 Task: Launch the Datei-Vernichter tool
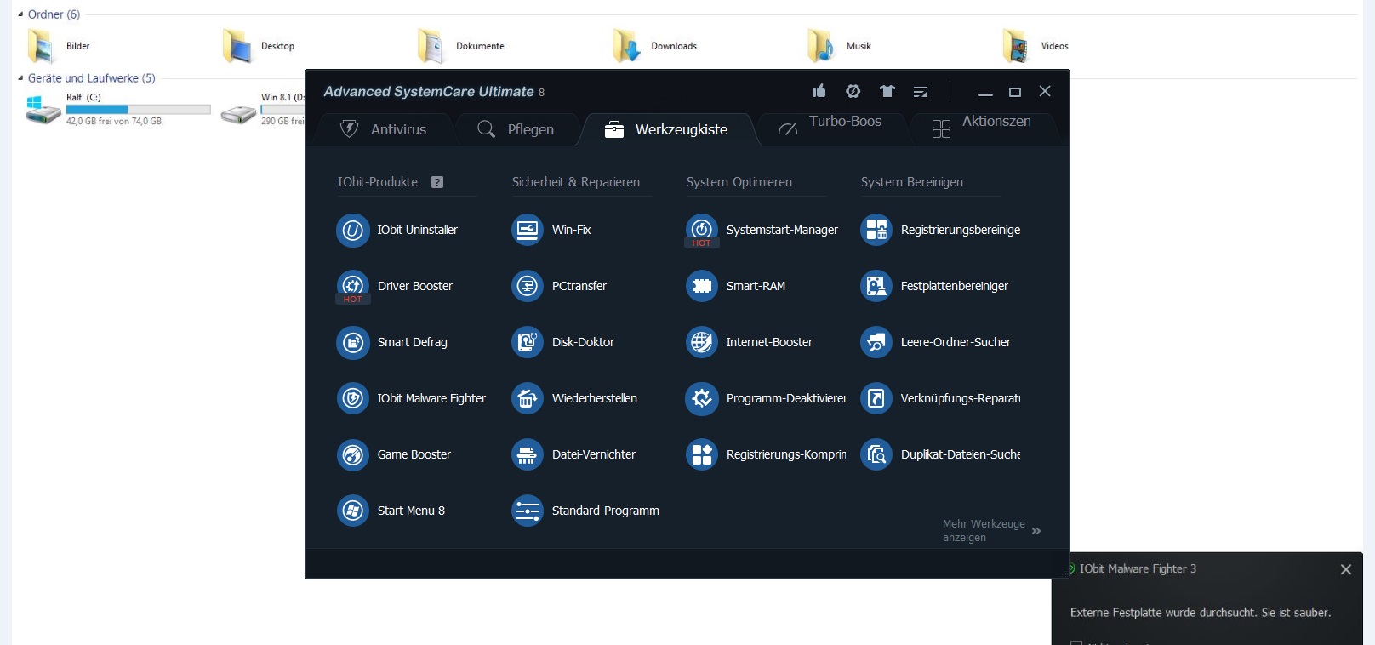[x=573, y=454]
